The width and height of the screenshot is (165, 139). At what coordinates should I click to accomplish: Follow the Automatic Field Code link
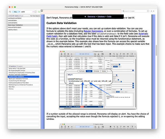(143, 34)
